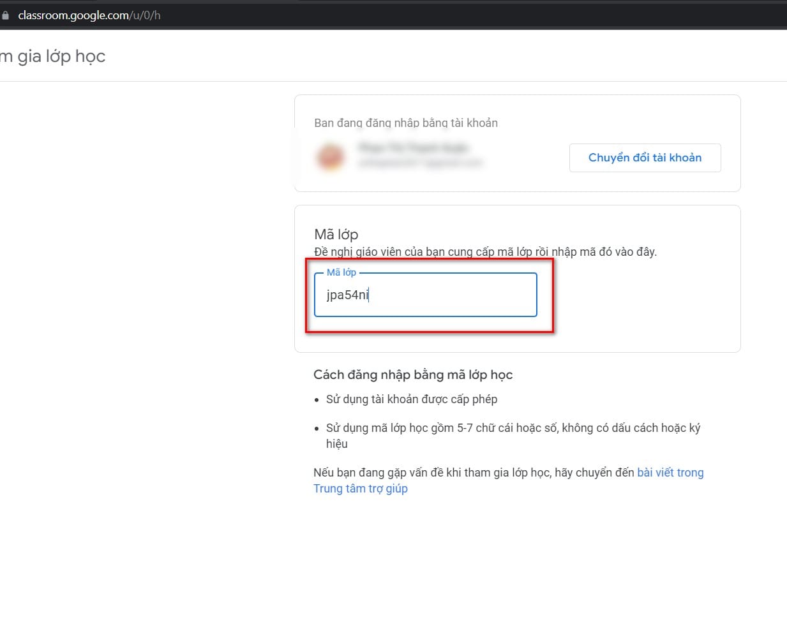Click the Sử dụng tài khoản được cấp phép bullet
The width and height of the screenshot is (787, 622).
click(412, 399)
